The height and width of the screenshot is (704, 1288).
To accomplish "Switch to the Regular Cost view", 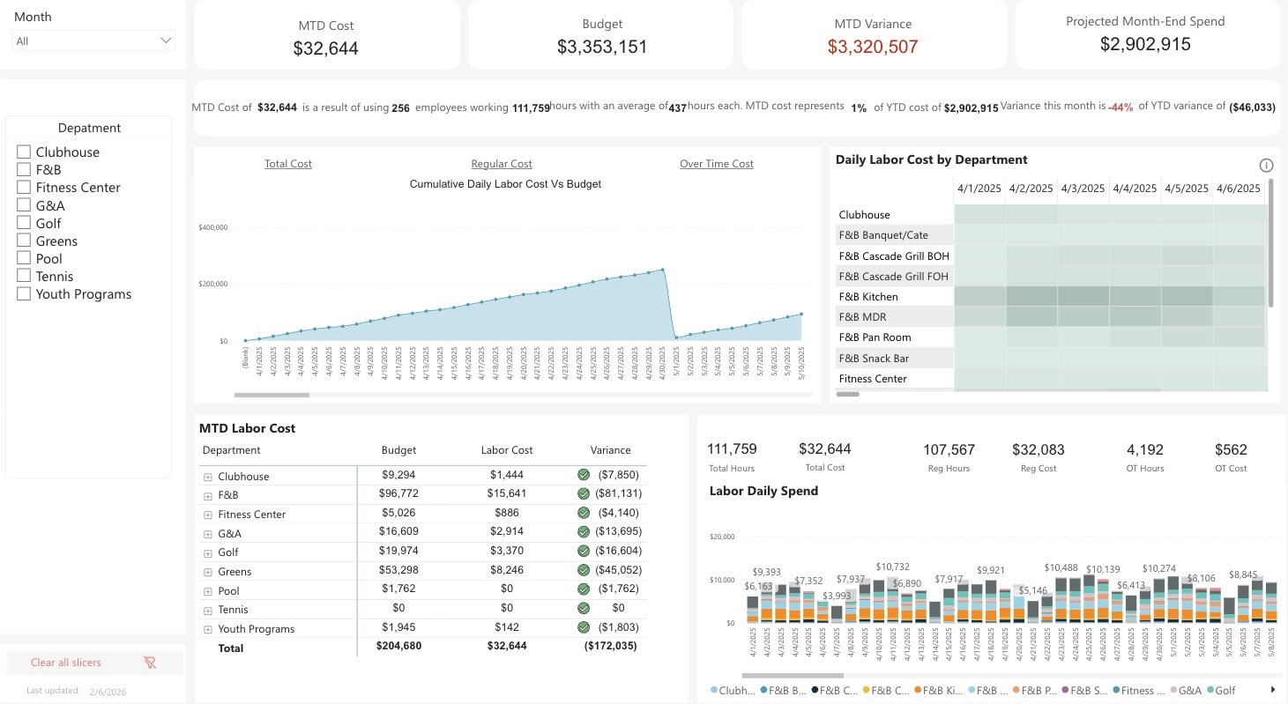I will tap(501, 163).
